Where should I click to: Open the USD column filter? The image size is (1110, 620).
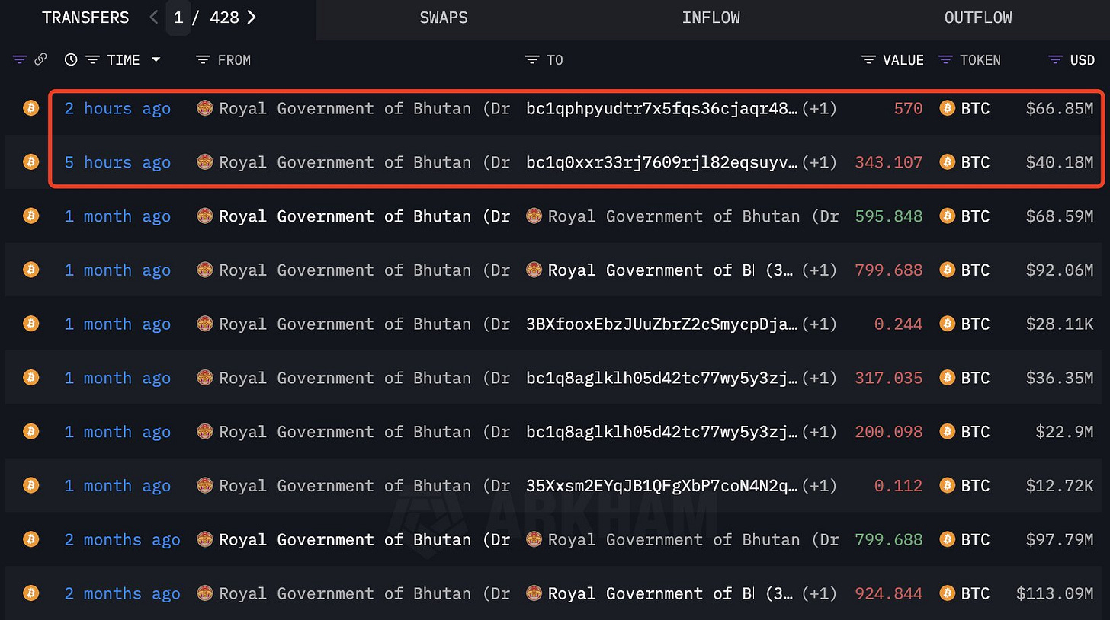point(1056,59)
